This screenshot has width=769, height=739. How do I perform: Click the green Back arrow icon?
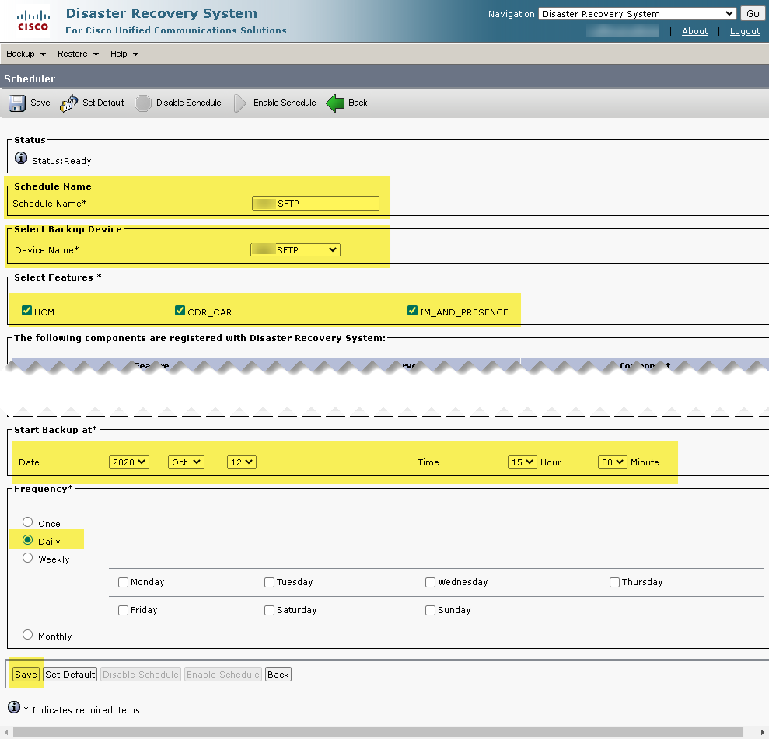point(335,103)
